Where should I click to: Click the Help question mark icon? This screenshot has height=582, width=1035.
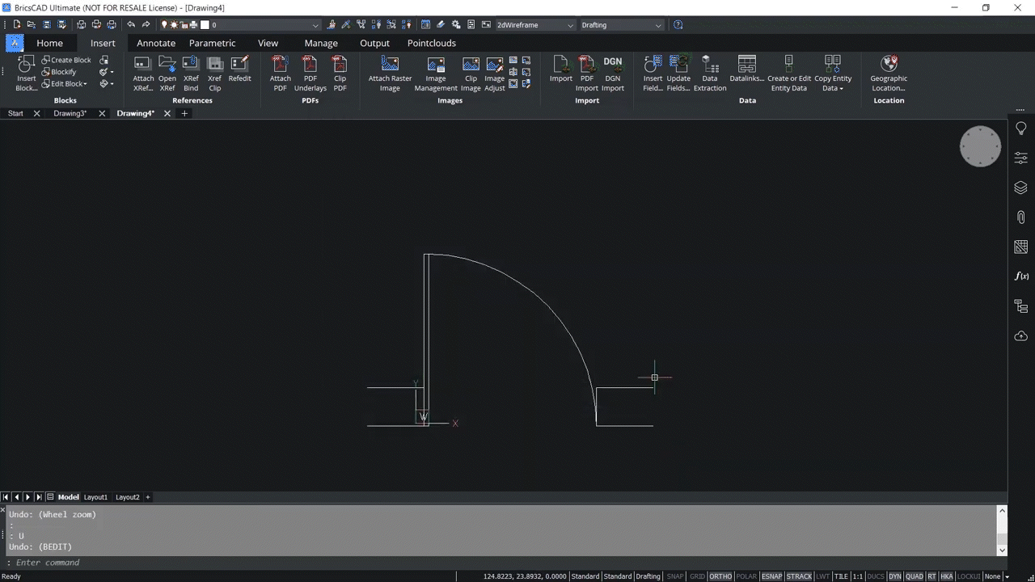coord(678,25)
